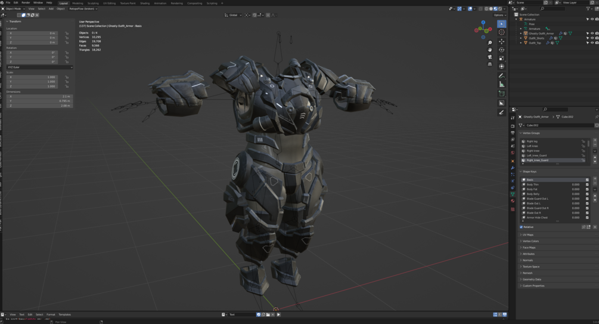Open the Object properties orange square tab
Screen dimensions: 599x324
click(x=513, y=161)
